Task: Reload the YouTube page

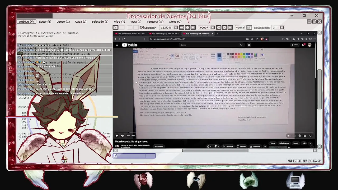Action: tap(124, 39)
